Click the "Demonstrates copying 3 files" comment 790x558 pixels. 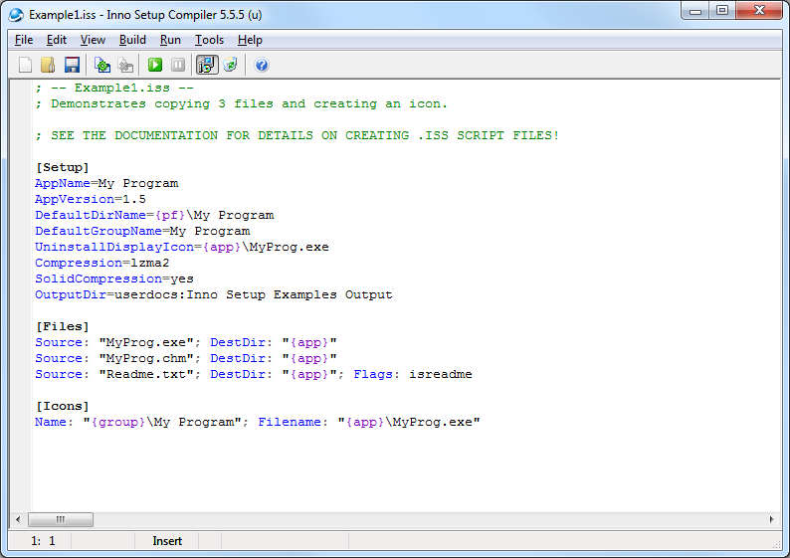[242, 103]
